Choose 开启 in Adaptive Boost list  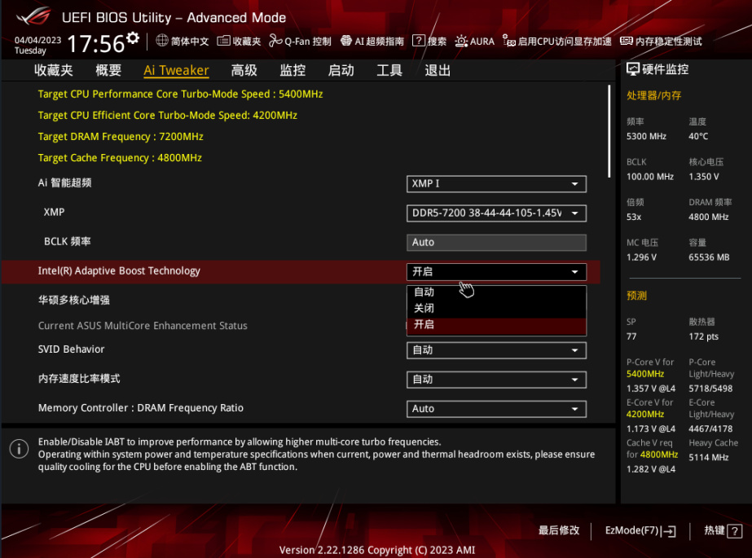click(496, 325)
